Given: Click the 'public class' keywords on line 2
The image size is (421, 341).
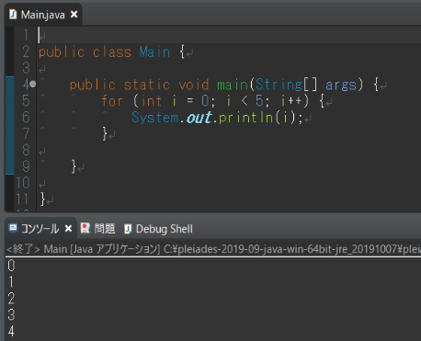Looking at the screenshot, I should pyautogui.click(x=85, y=52).
